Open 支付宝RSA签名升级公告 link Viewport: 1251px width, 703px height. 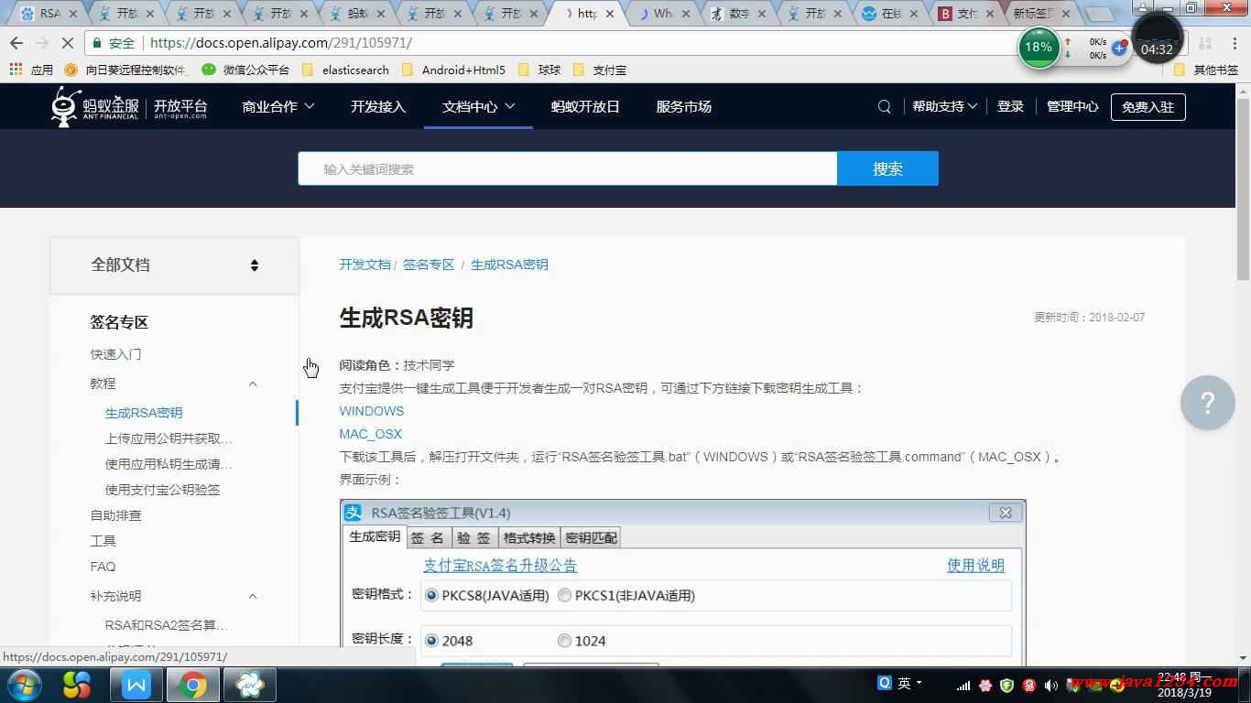pyautogui.click(x=500, y=566)
